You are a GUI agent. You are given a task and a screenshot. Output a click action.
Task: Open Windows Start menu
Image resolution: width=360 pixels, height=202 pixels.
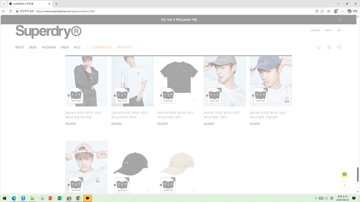pos(4,198)
